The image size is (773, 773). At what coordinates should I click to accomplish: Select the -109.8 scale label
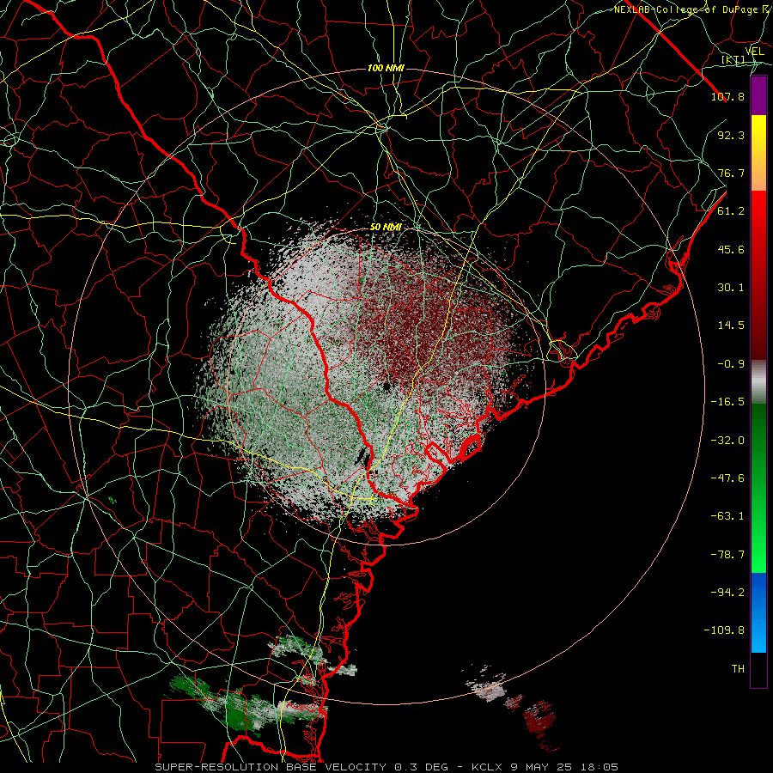(x=724, y=630)
